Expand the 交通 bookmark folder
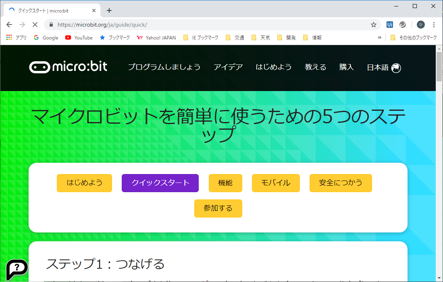443x282 pixels. (x=235, y=37)
